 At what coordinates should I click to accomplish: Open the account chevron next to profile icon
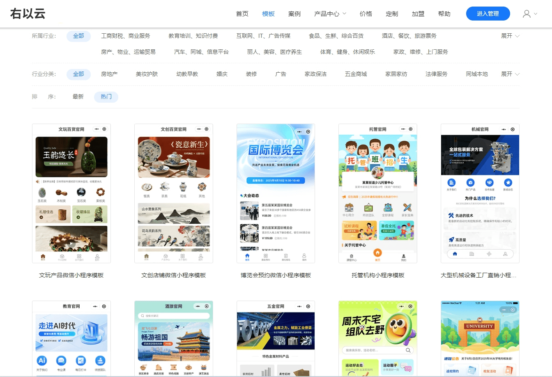coord(536,14)
